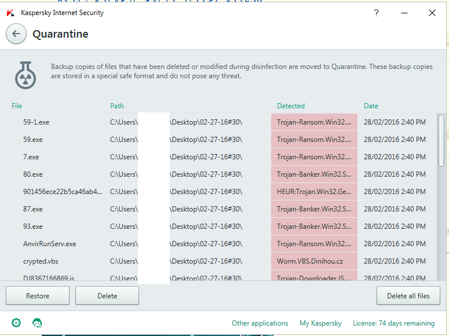
Task: Go back using the arrow button
Action: (x=16, y=34)
